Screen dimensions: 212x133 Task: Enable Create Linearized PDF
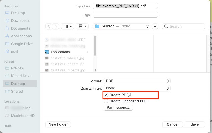[x=106, y=101]
